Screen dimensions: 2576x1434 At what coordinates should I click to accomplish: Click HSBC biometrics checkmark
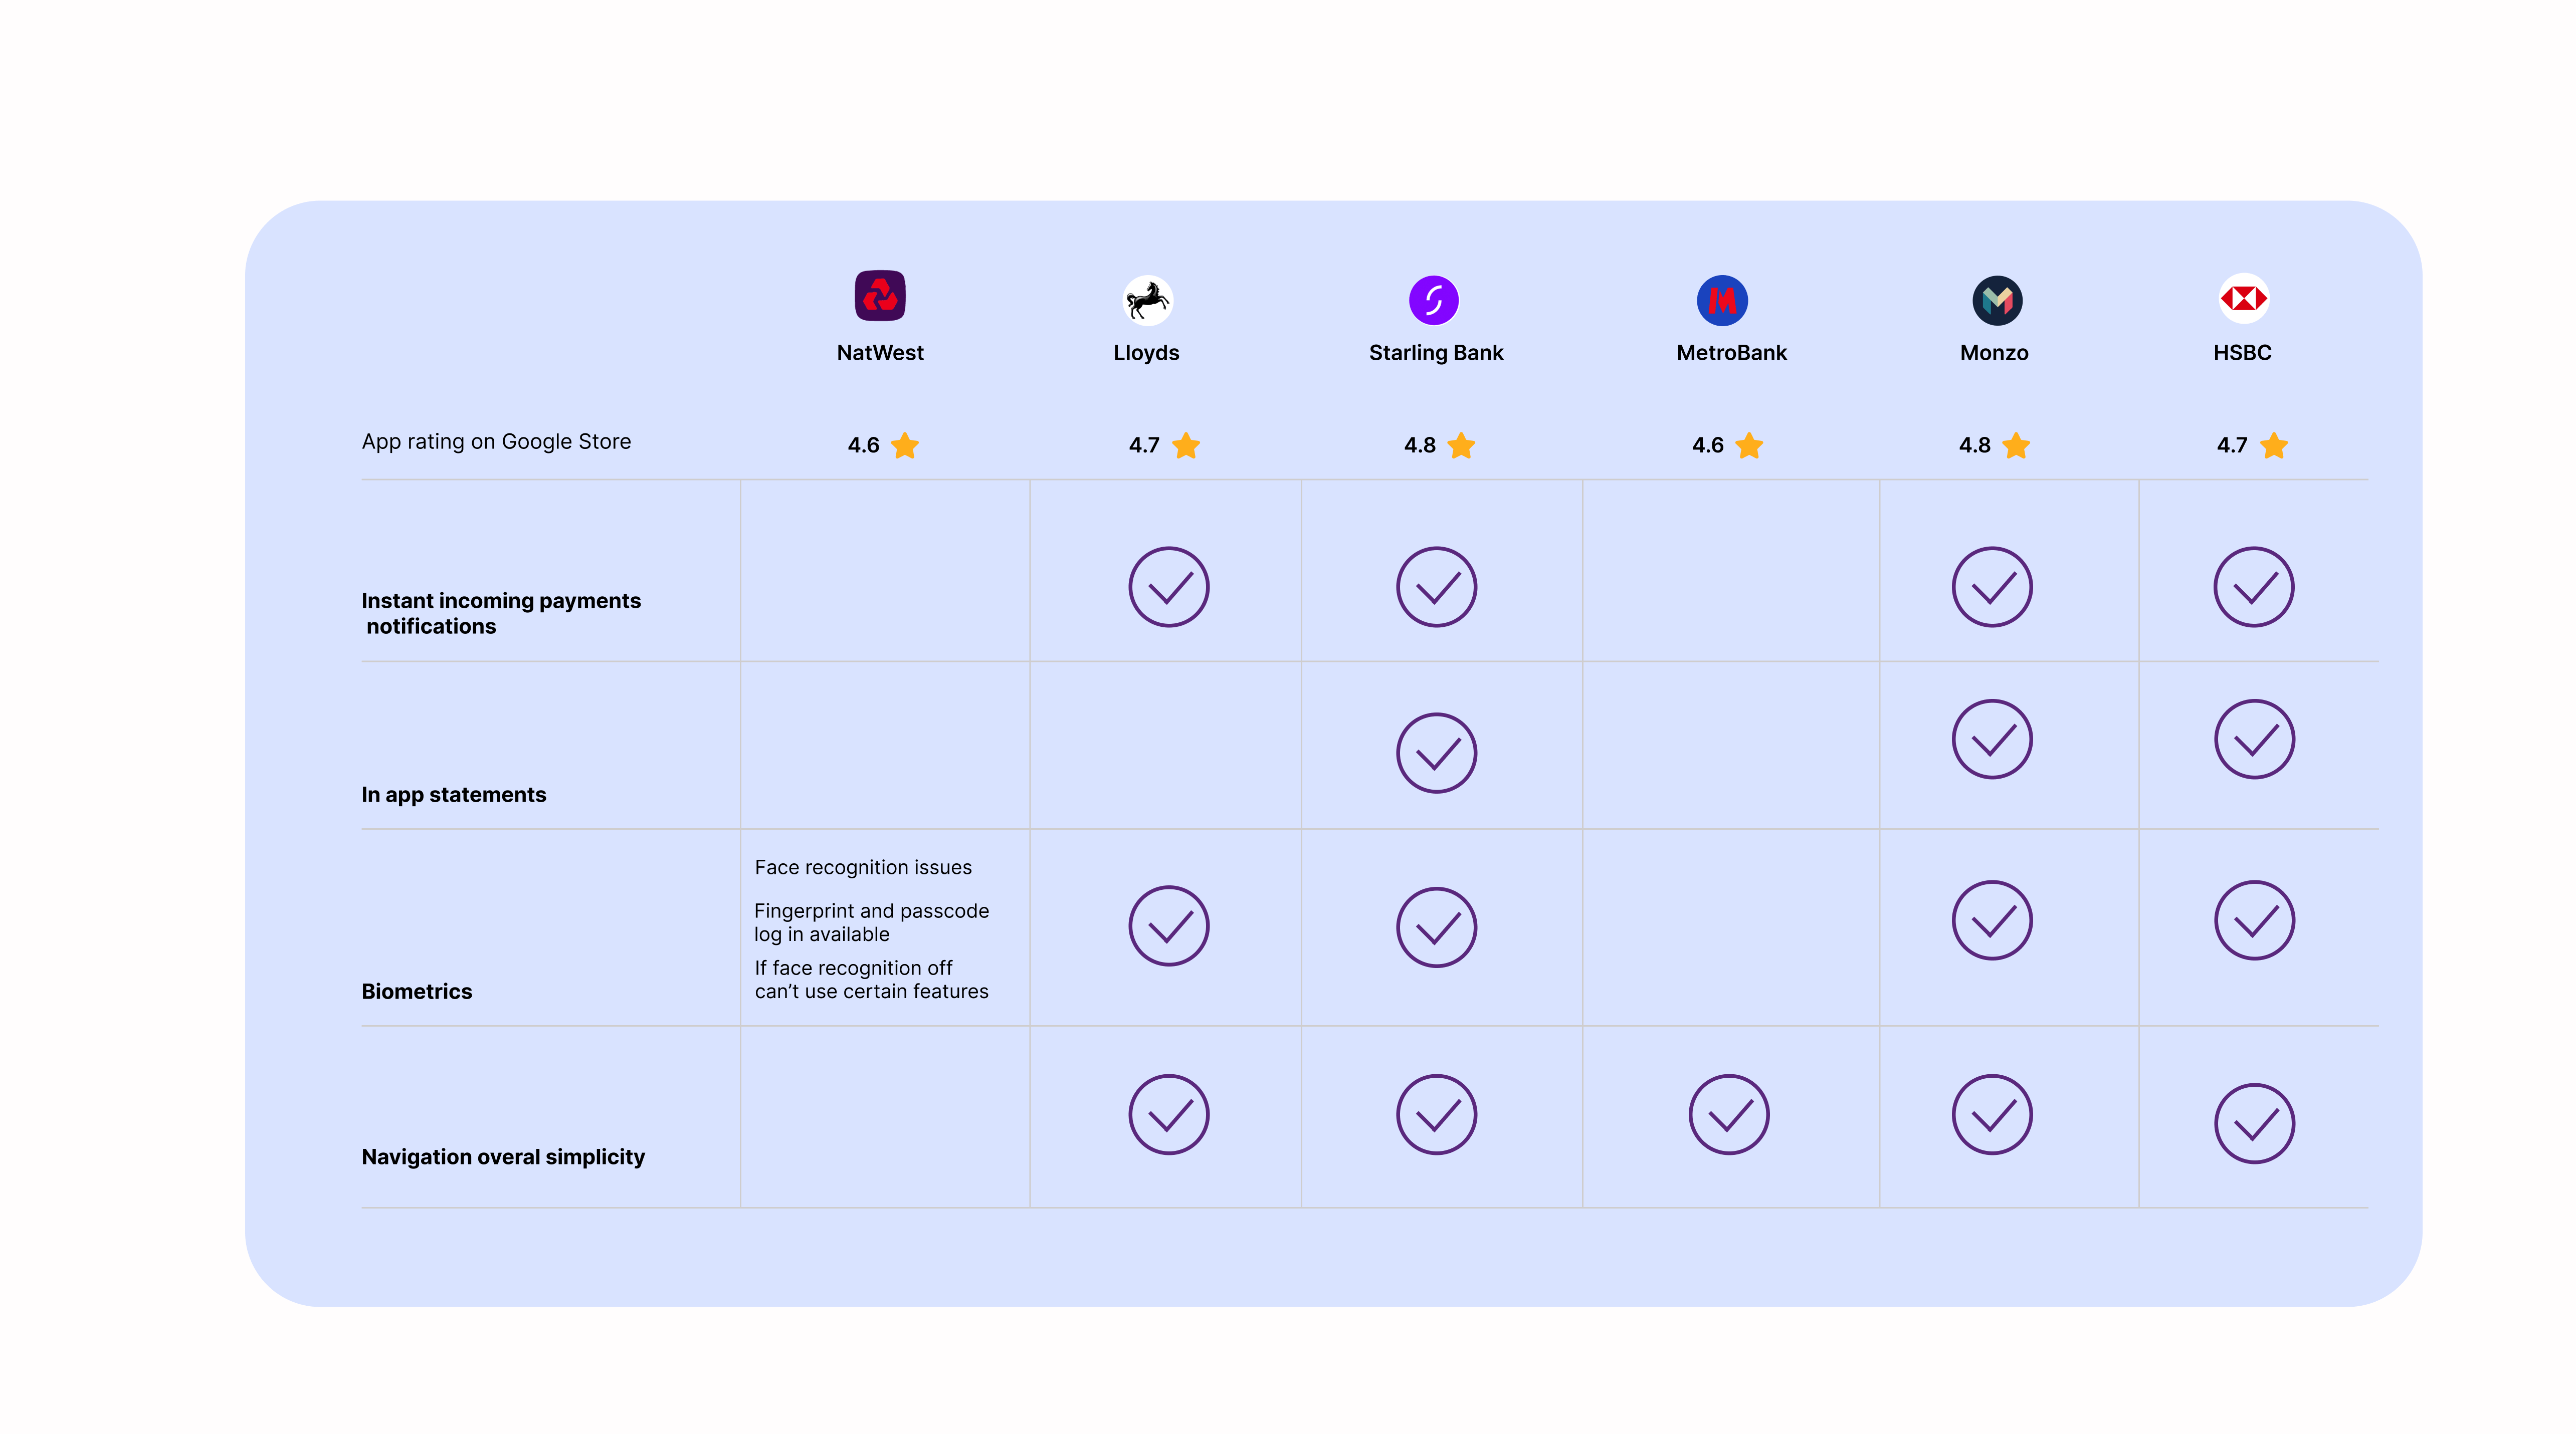pos(2254,920)
